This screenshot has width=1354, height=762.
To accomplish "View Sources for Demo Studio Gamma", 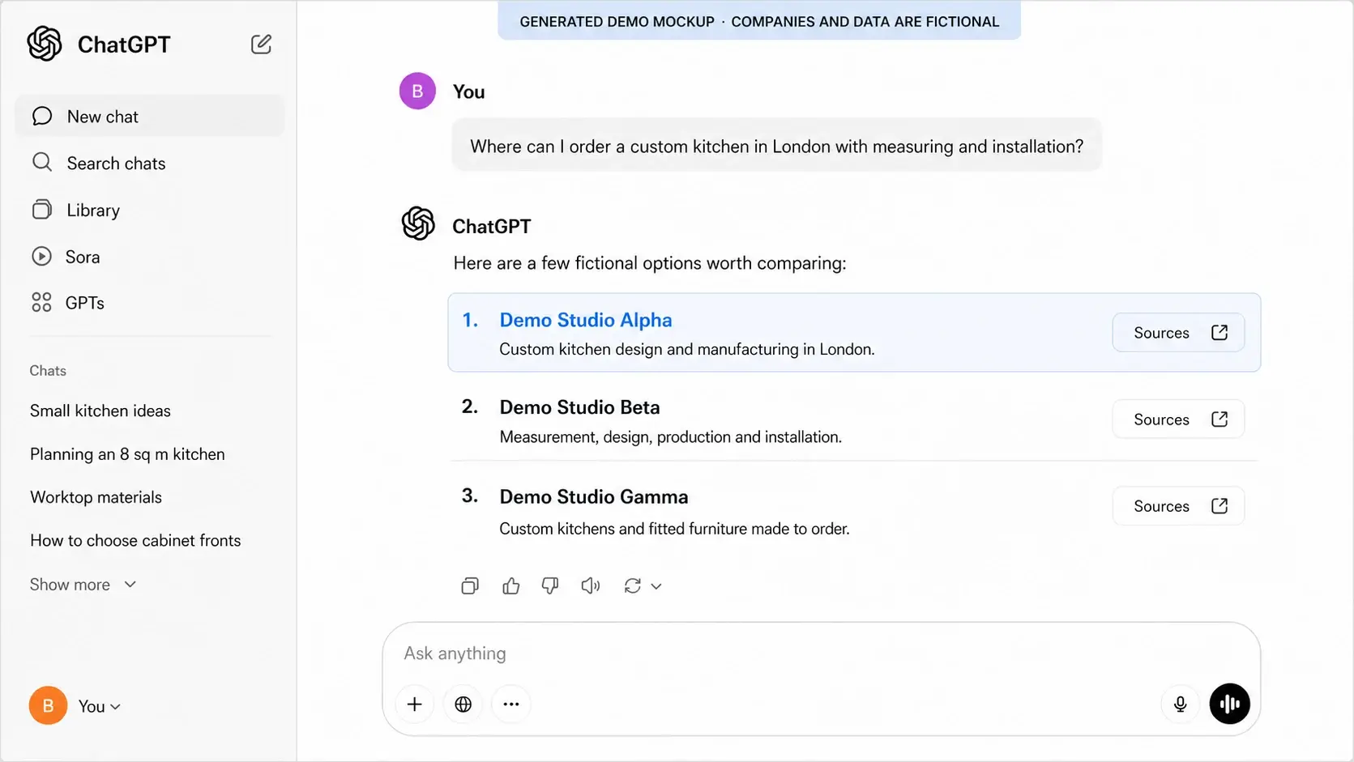I will (x=1178, y=506).
